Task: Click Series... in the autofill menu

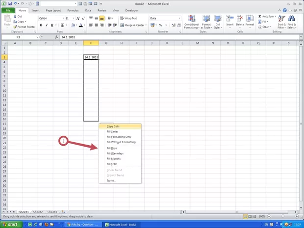Action: (111, 180)
